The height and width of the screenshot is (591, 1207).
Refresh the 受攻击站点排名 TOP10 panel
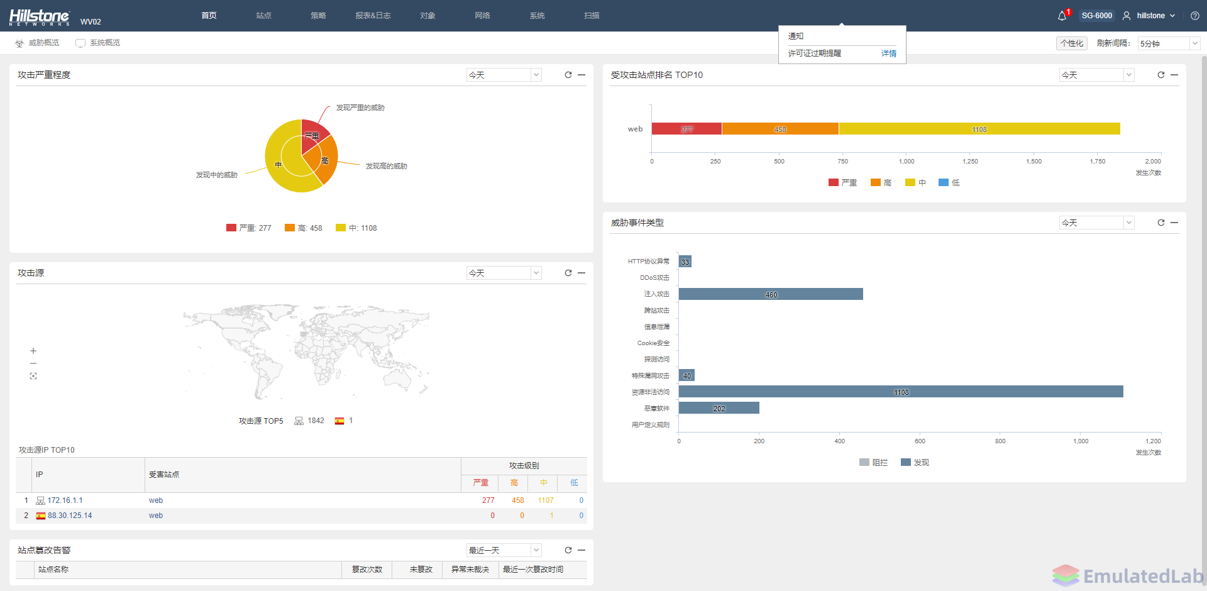tap(1161, 75)
